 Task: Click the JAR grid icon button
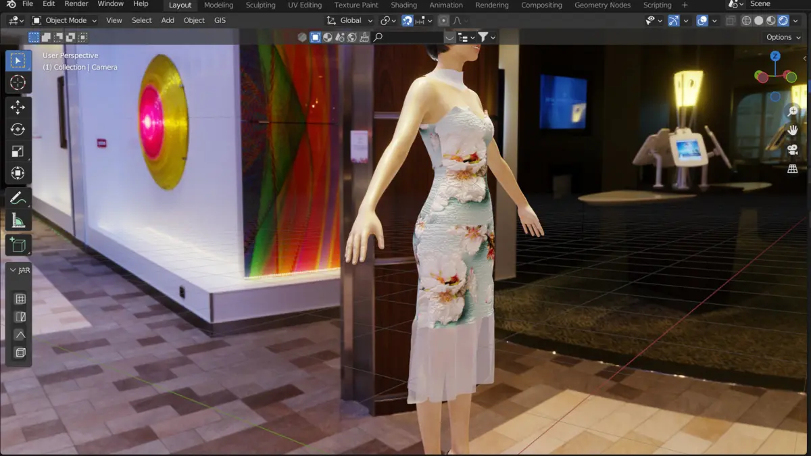tap(20, 299)
